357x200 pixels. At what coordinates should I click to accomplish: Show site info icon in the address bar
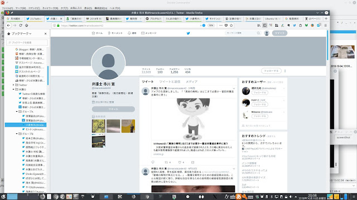coord(54,26)
